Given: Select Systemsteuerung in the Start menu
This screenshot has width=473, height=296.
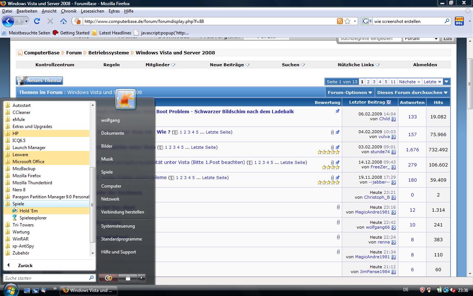Looking at the screenshot, I should (118, 226).
